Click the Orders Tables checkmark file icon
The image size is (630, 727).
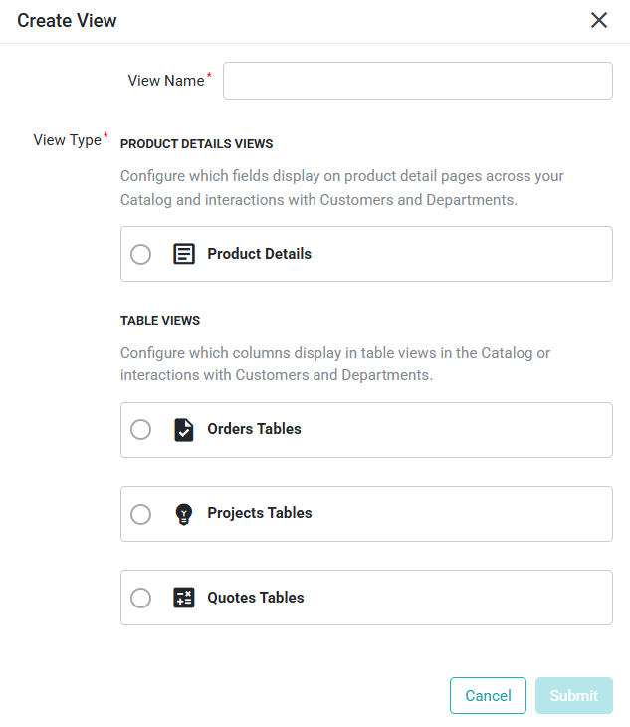tap(184, 430)
